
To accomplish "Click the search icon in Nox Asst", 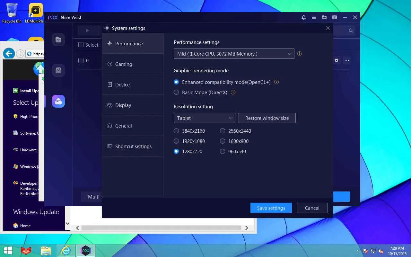I will point(351,31).
